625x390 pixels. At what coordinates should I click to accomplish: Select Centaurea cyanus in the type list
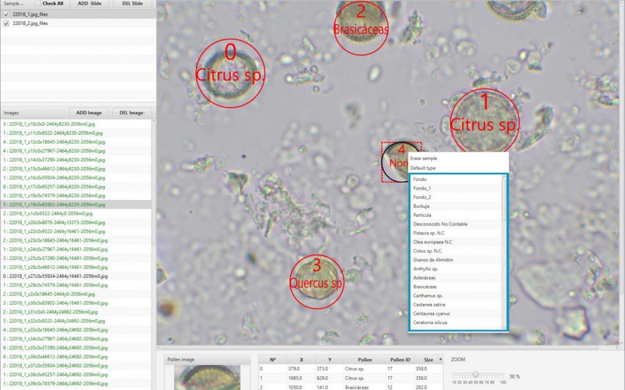tap(455, 314)
